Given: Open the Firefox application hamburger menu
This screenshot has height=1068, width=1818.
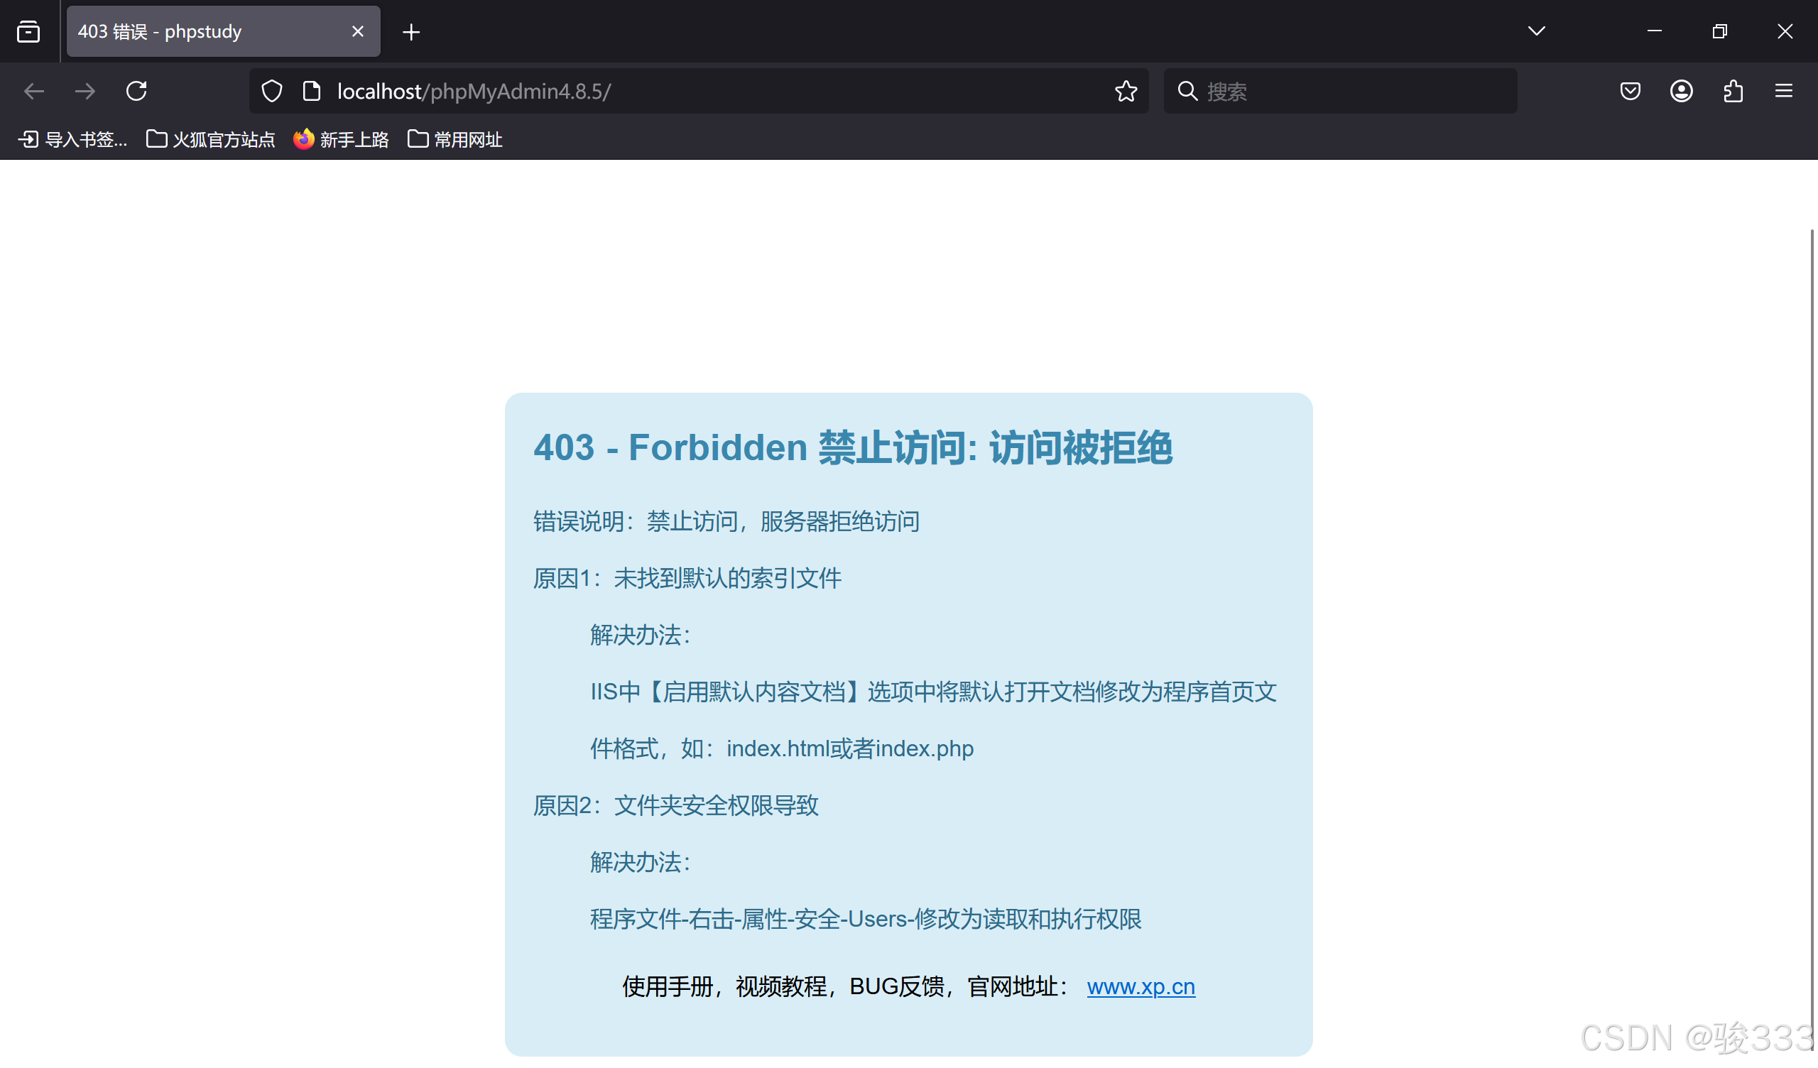Looking at the screenshot, I should 1785,91.
